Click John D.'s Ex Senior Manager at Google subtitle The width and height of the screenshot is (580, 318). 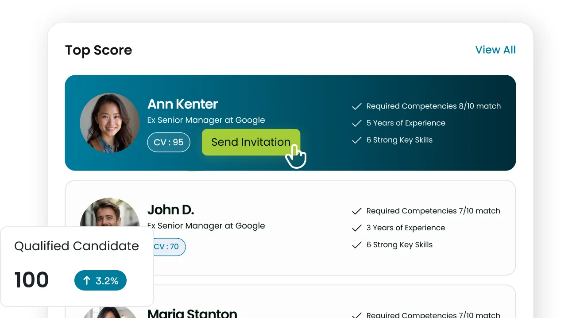coord(206,225)
